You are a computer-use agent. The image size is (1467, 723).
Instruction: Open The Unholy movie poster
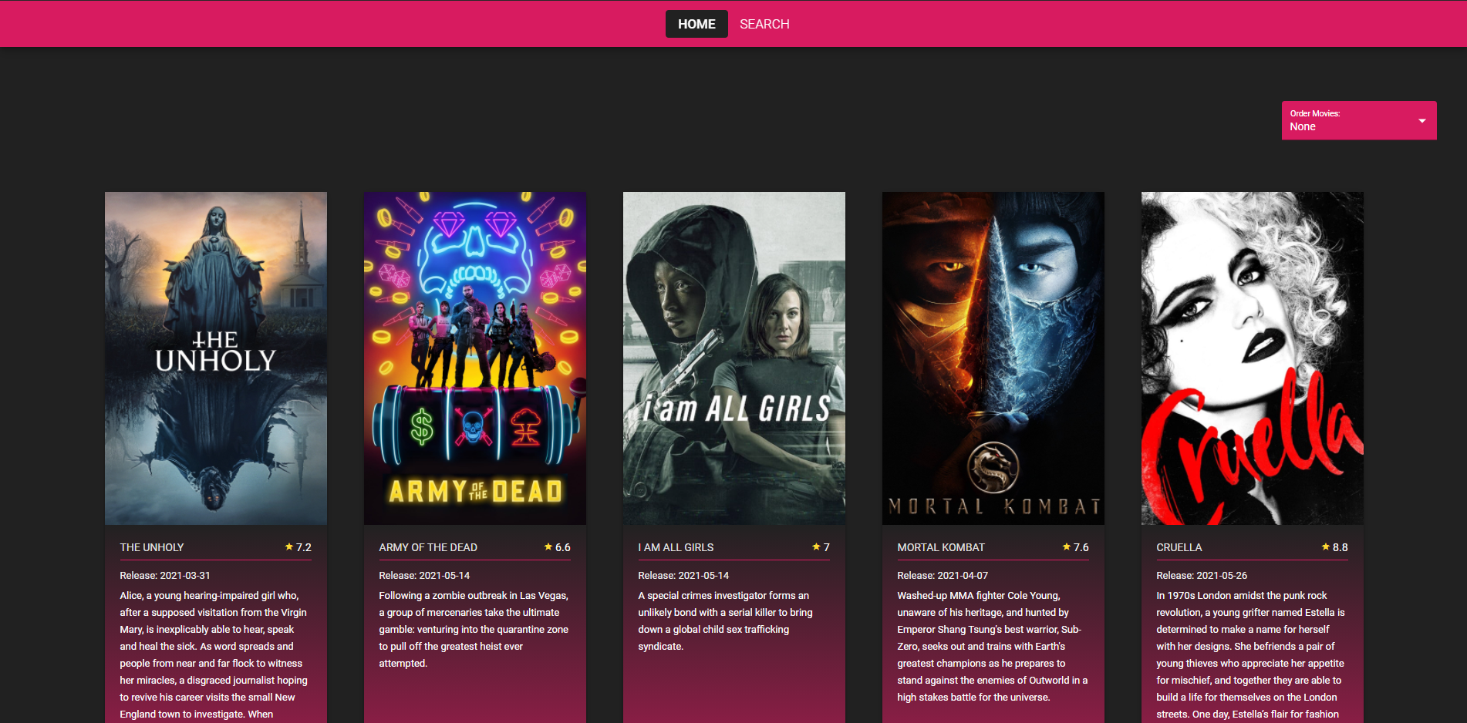[216, 358]
